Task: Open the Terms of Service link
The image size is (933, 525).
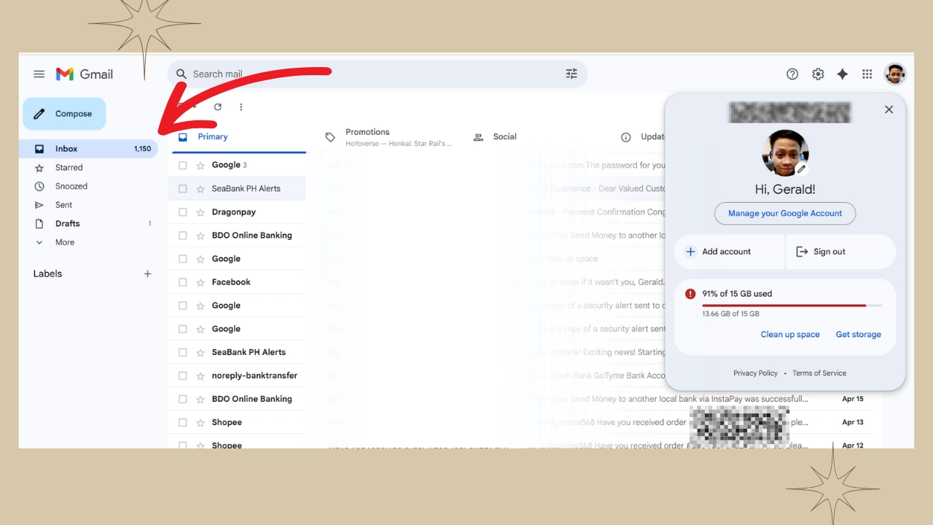Action: (x=819, y=373)
